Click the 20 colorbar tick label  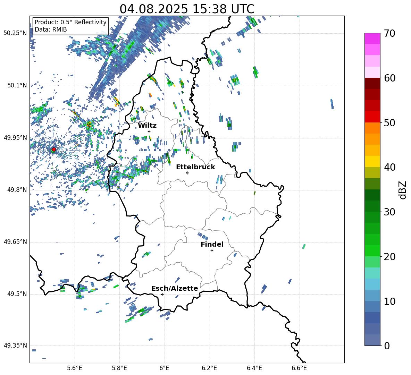point(389,257)
